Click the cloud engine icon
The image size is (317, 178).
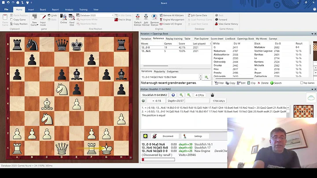(311, 98)
